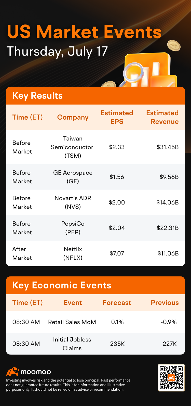Click the GE Aerospace (GE) row
This screenshot has width=191, height=406.
pyautogui.click(x=95, y=177)
